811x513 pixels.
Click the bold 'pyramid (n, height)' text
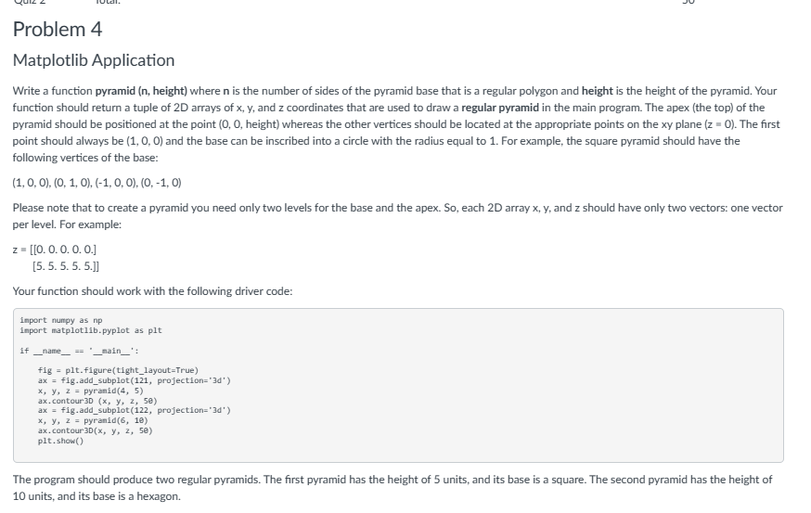(141, 91)
